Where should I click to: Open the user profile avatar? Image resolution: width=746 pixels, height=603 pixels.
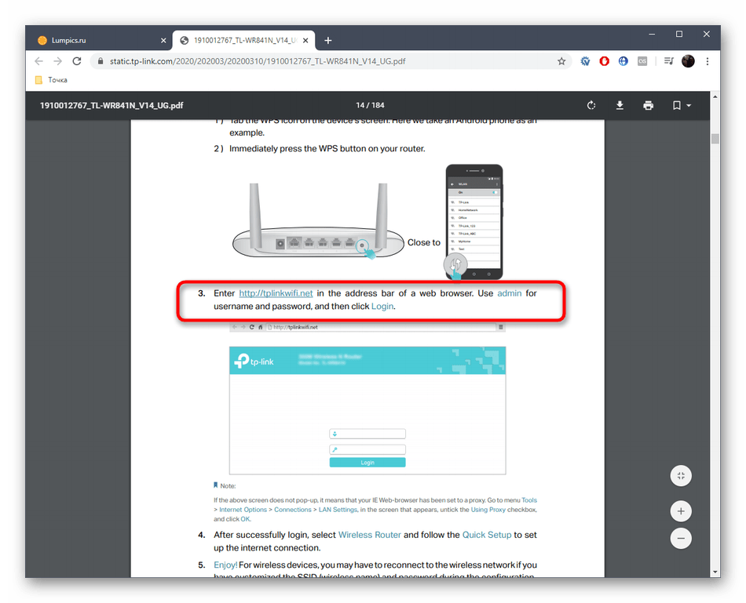click(688, 61)
